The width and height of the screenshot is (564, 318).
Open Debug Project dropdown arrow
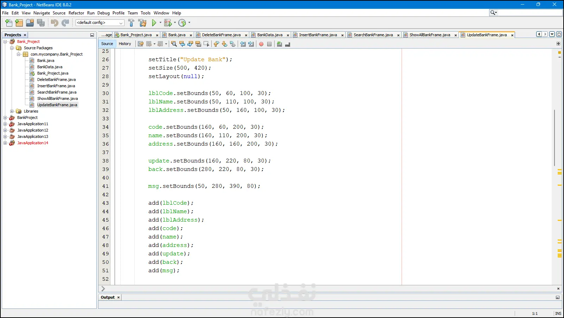(175, 23)
